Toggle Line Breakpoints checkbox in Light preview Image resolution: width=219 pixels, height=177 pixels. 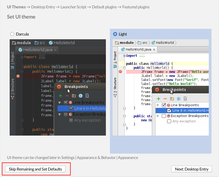[164, 105]
